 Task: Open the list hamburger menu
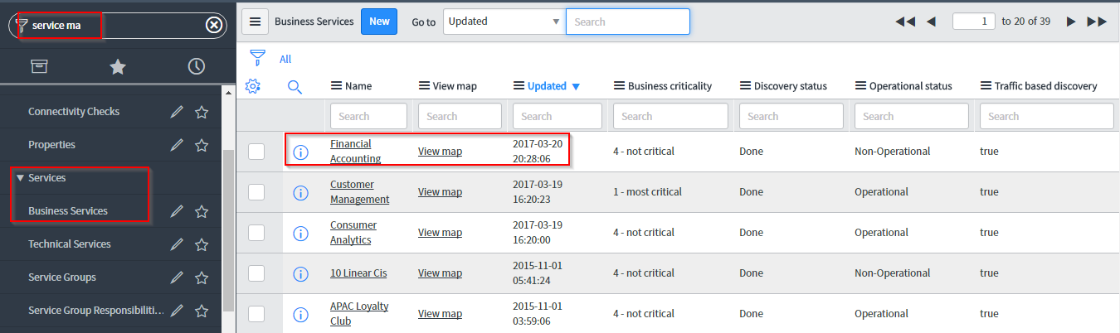255,22
